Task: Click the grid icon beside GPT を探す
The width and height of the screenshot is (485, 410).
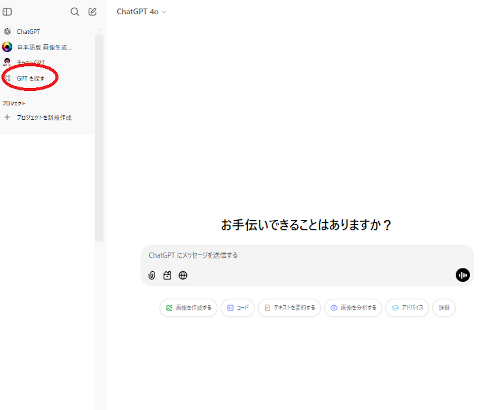Action: (7, 78)
